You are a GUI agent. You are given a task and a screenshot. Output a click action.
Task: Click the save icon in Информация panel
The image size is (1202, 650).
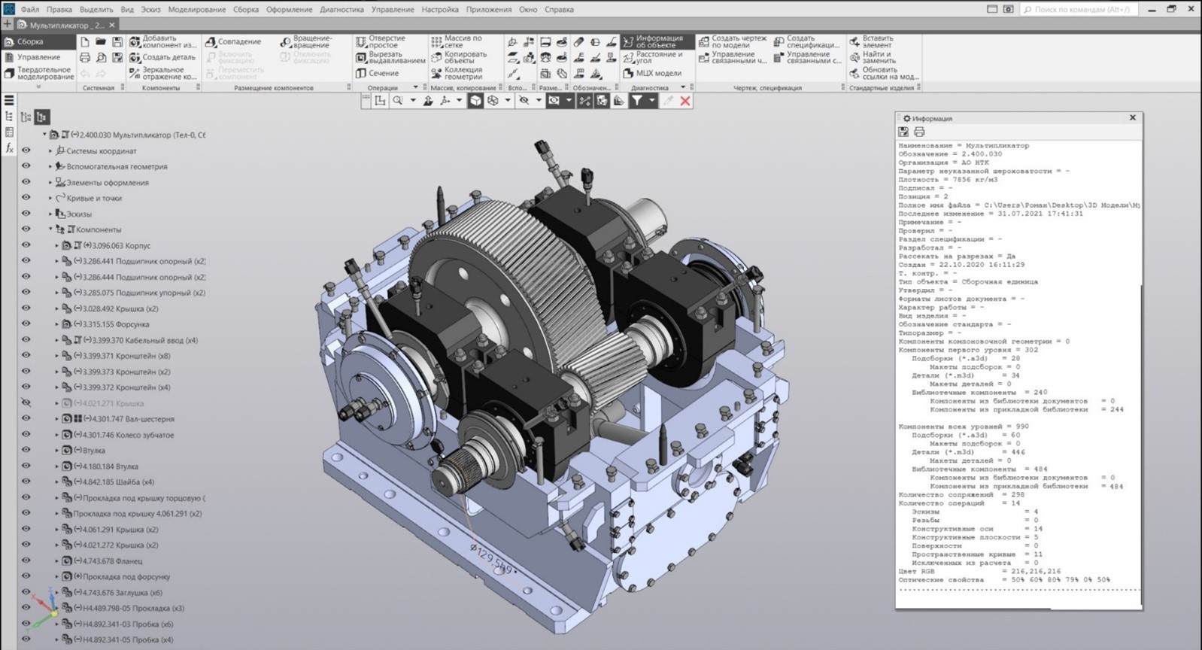pyautogui.click(x=904, y=132)
